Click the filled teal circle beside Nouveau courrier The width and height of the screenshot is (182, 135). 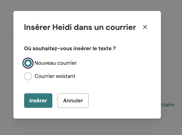pos(28,63)
